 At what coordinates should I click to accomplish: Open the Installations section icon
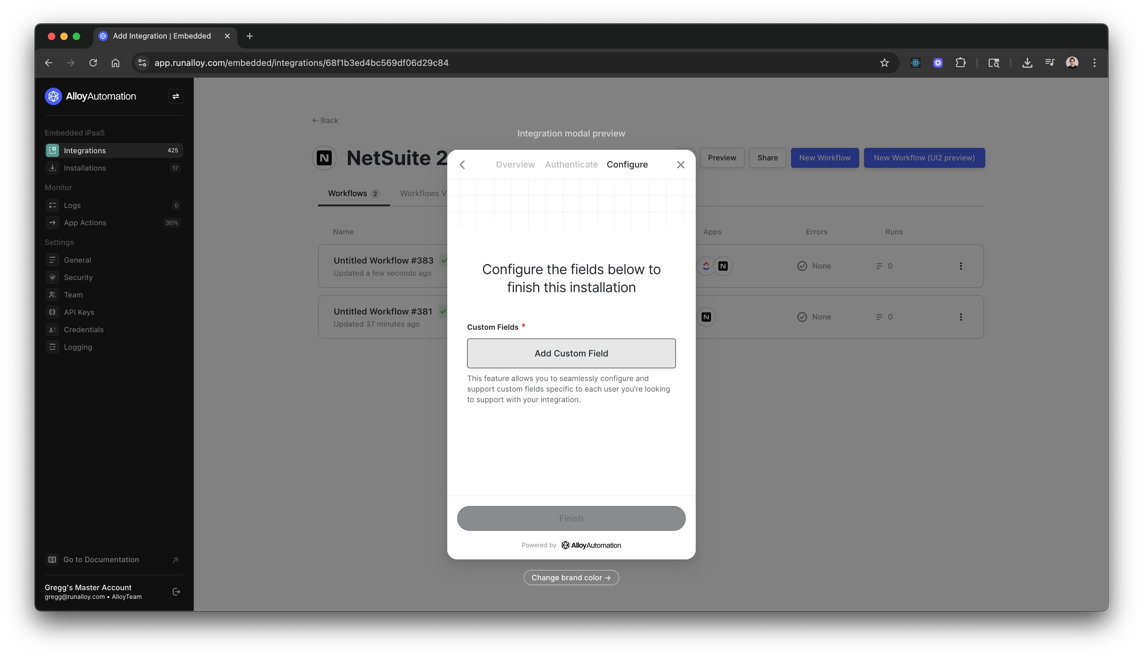click(52, 168)
